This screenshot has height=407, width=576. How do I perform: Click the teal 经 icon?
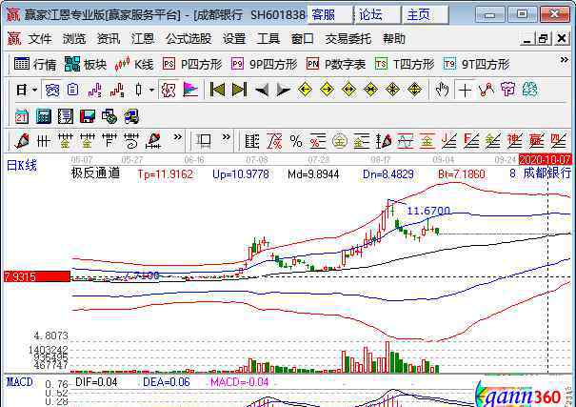[x=529, y=90]
